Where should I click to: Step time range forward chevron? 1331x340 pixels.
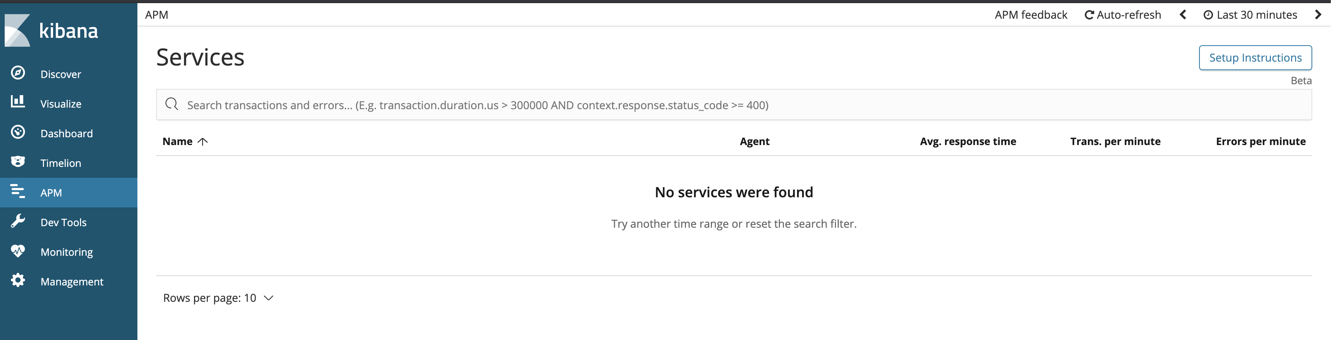click(1318, 15)
